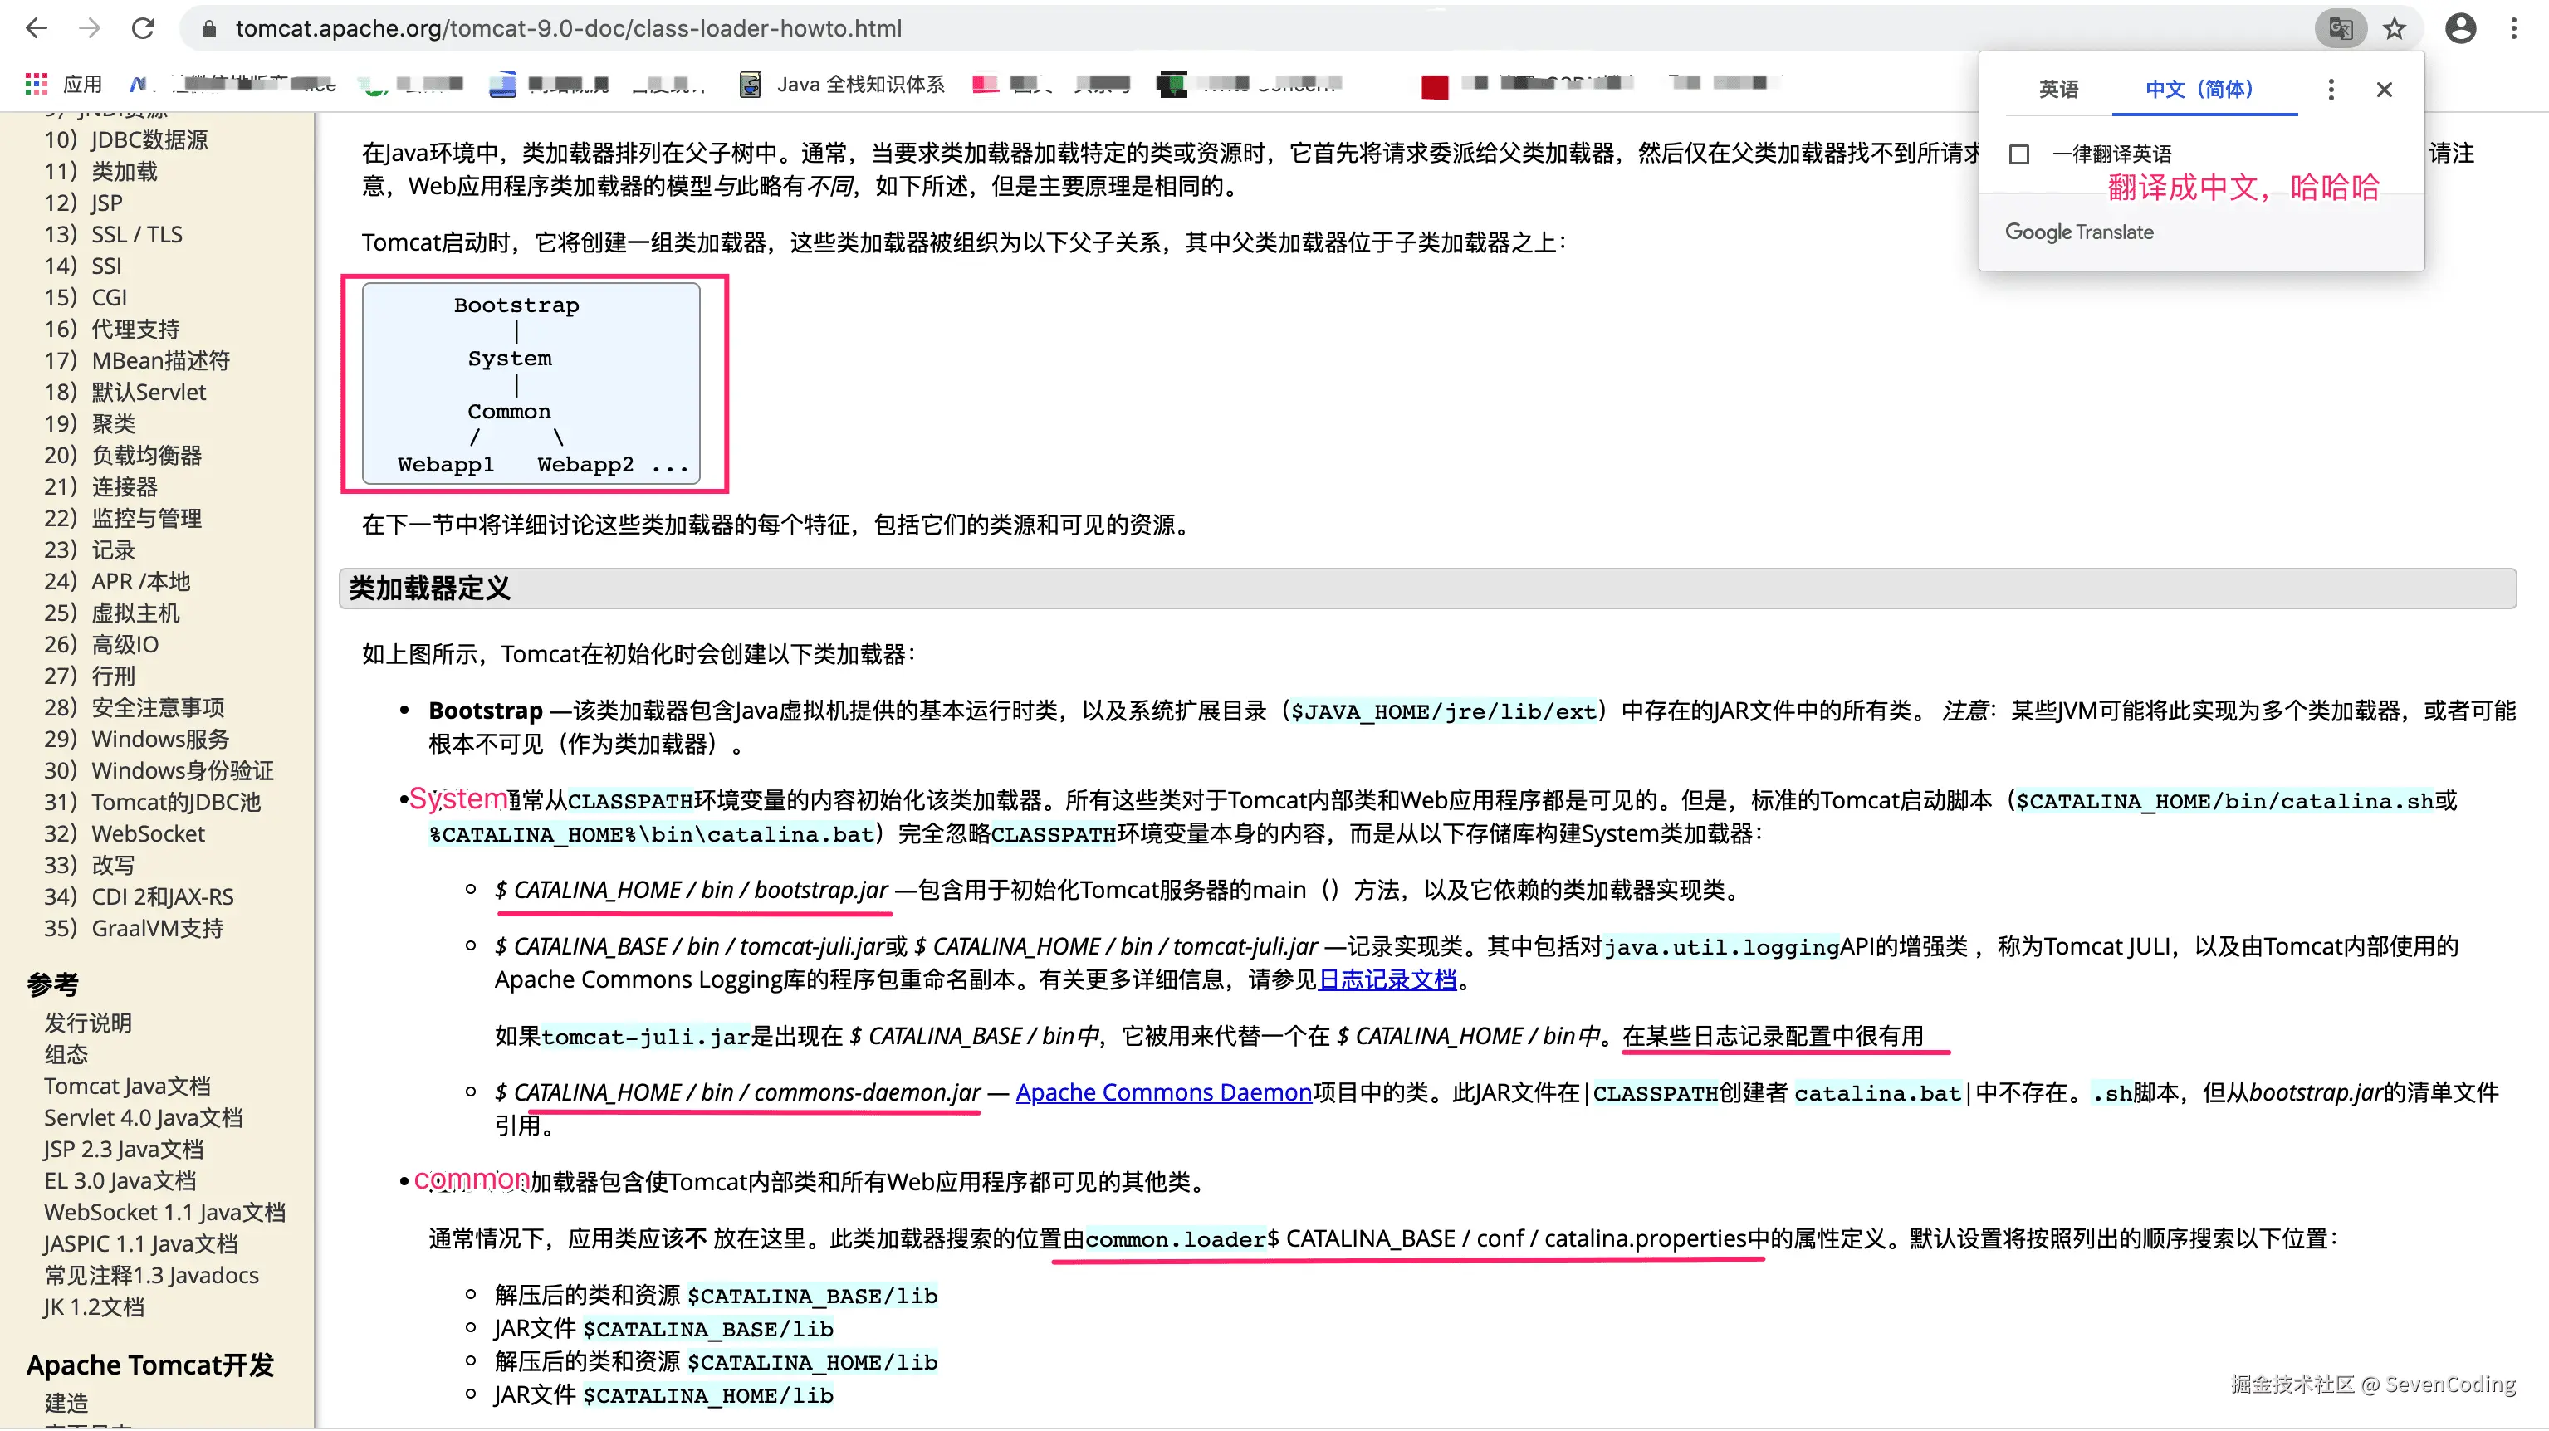This screenshot has width=2549, height=1431.
Task: Open the 日志记录文档 link
Action: (x=1387, y=979)
